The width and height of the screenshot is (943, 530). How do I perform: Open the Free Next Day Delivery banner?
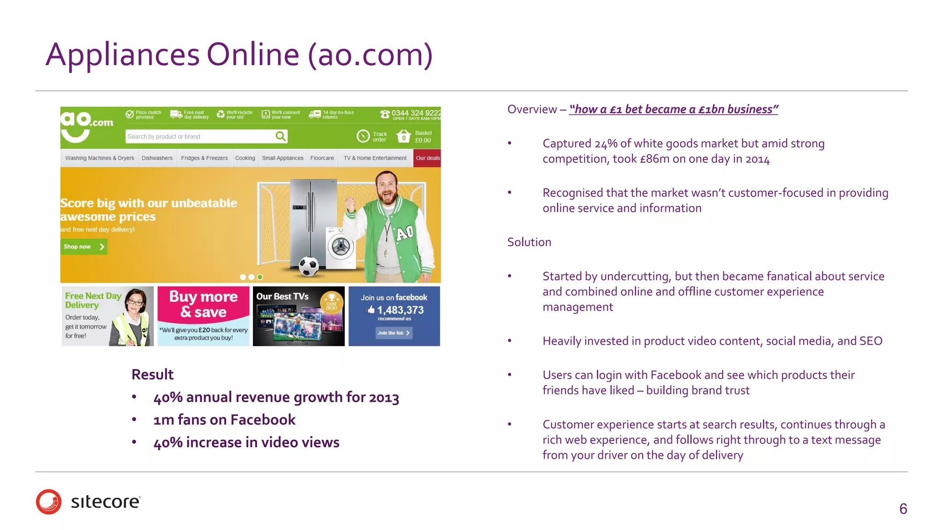click(x=108, y=316)
